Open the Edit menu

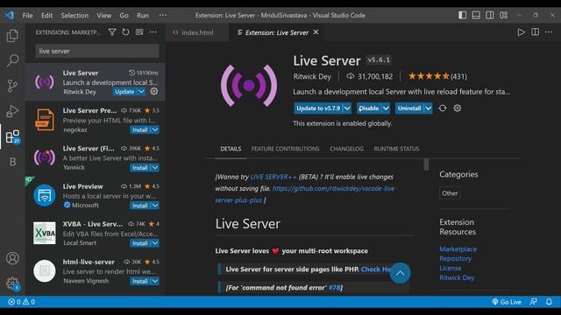pyautogui.click(x=46, y=16)
